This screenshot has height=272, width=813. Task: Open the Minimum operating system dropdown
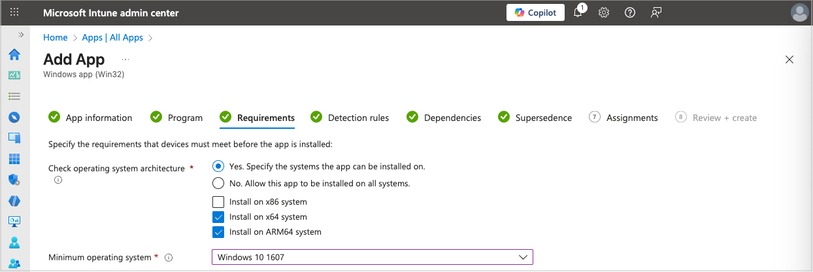pos(373,258)
